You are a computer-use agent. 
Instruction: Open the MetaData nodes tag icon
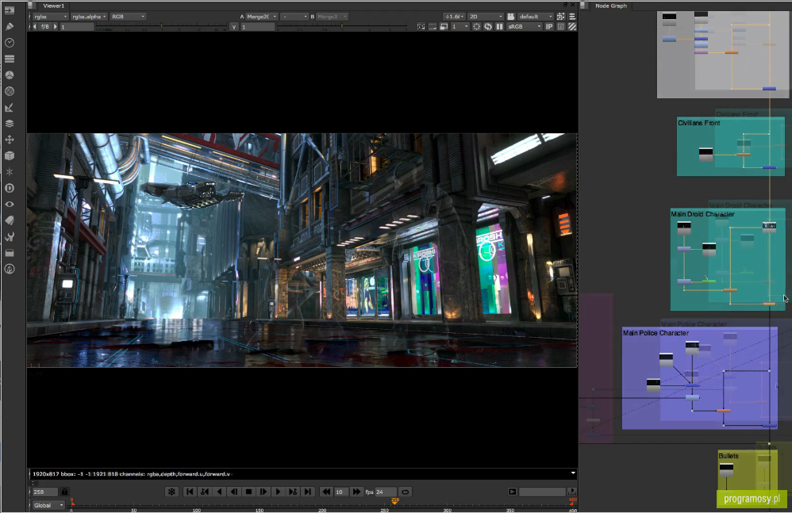tap(9, 220)
